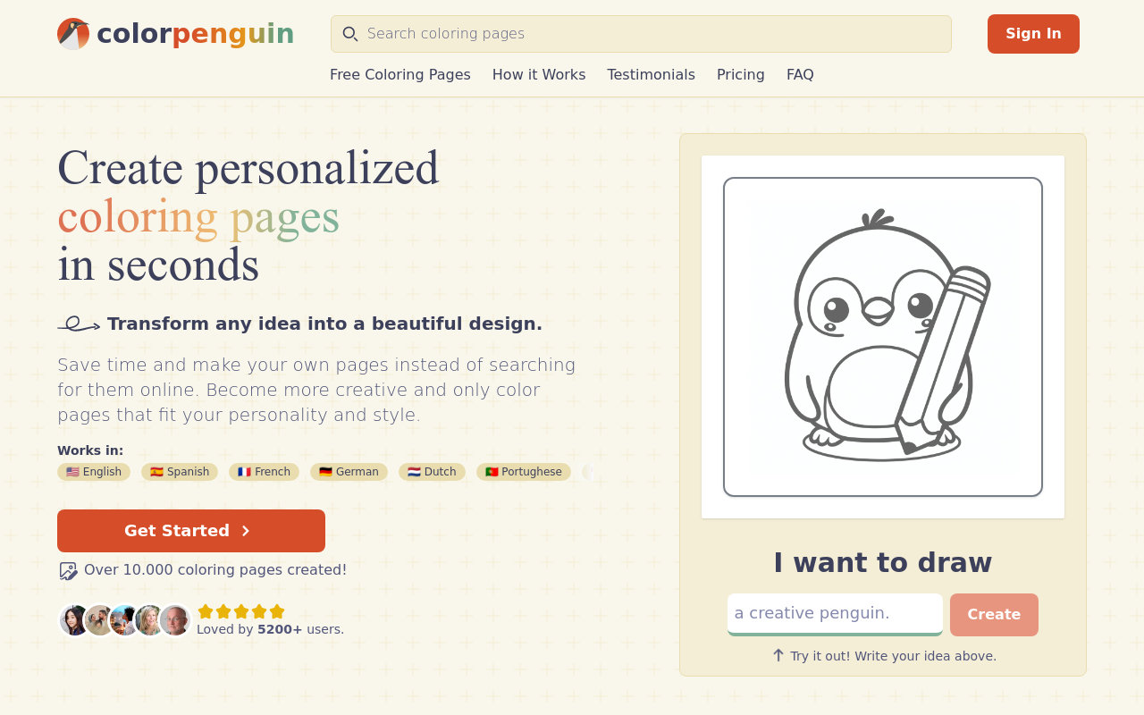Click the squiggly arrow icon before Transform
The image size is (1144, 715).
(x=79, y=324)
